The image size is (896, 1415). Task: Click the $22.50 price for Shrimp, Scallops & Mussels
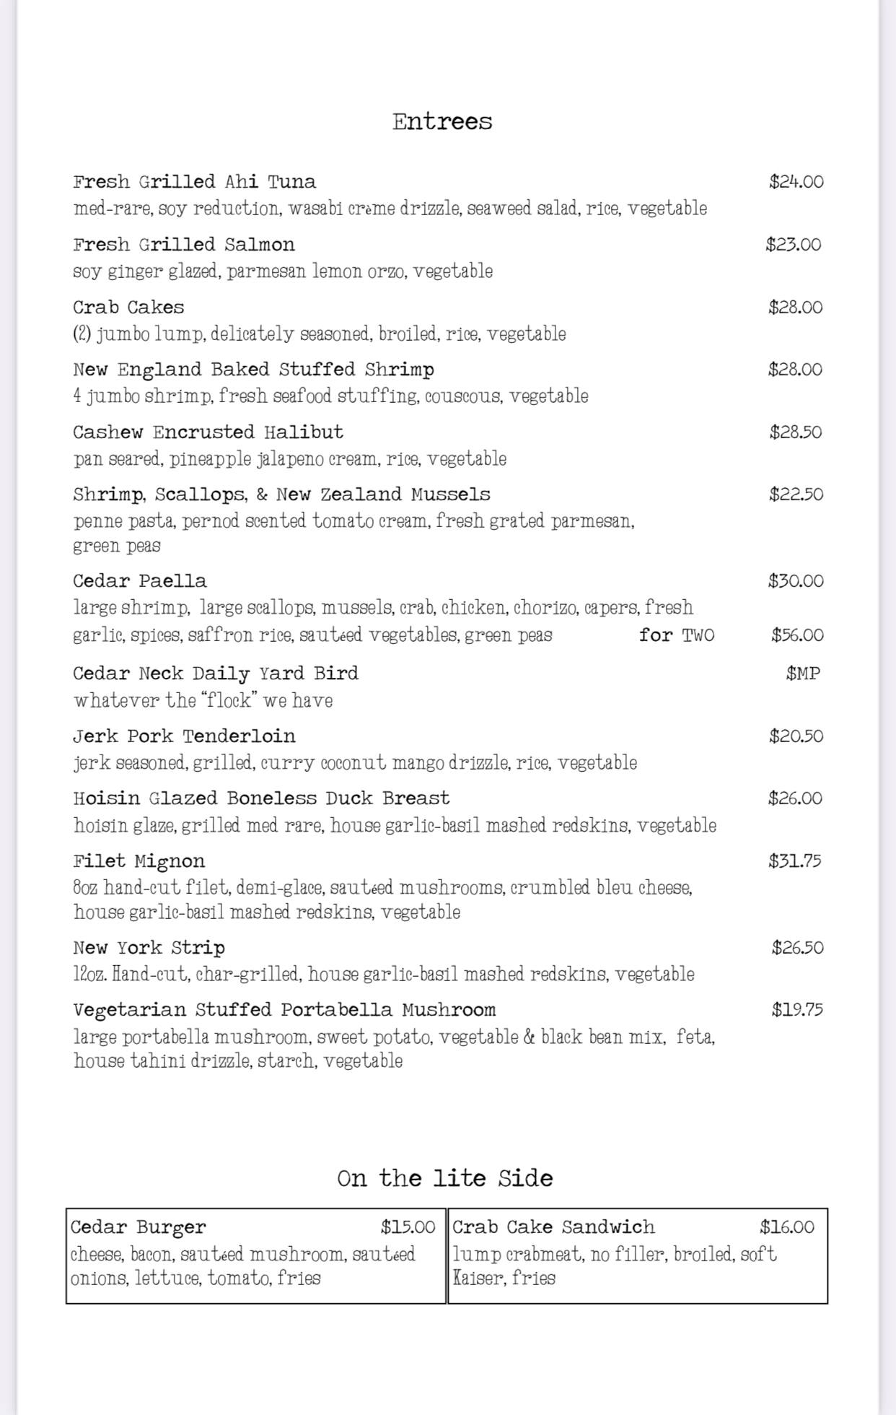tap(796, 494)
